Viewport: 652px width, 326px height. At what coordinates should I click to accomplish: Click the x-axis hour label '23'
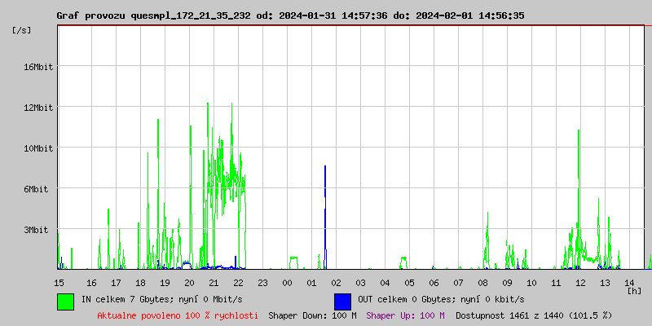click(x=262, y=283)
